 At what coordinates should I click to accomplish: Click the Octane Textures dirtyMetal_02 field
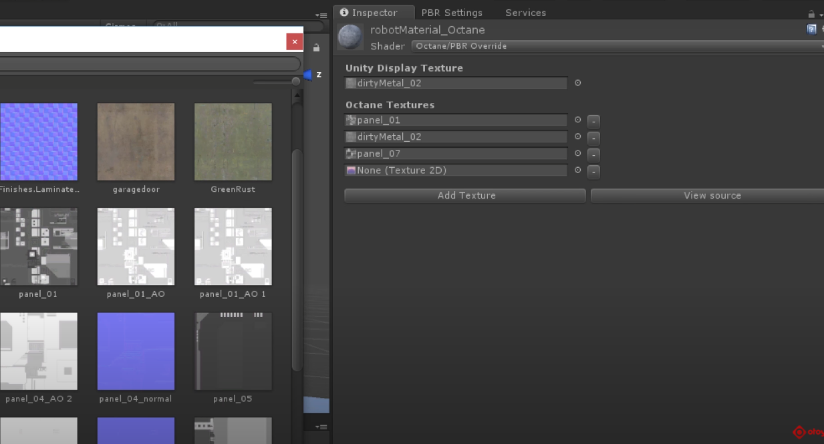click(x=456, y=137)
